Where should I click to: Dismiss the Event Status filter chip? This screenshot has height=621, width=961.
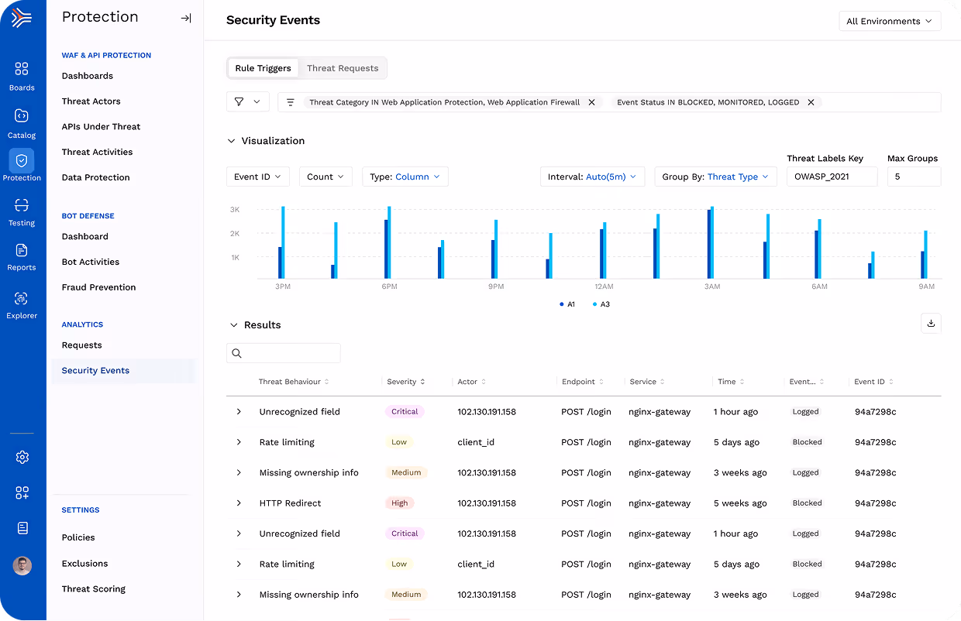[x=811, y=101]
